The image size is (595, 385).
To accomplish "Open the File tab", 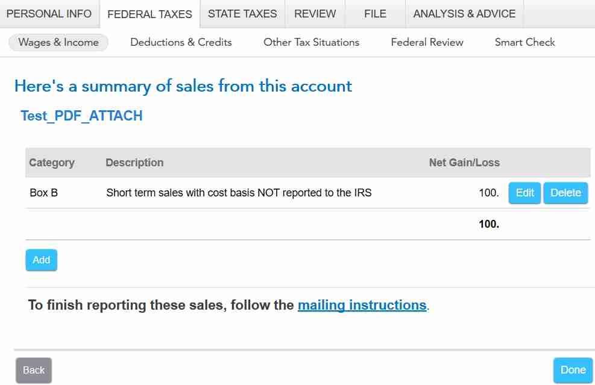I will 375,14.
